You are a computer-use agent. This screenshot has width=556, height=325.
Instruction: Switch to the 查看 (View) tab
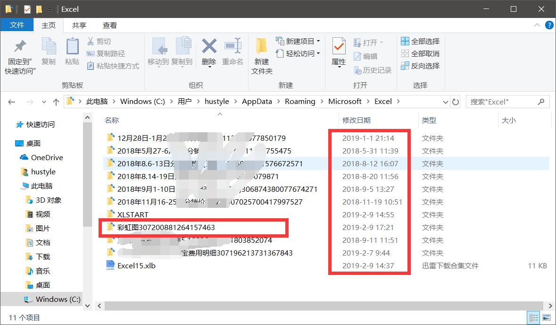click(x=109, y=25)
